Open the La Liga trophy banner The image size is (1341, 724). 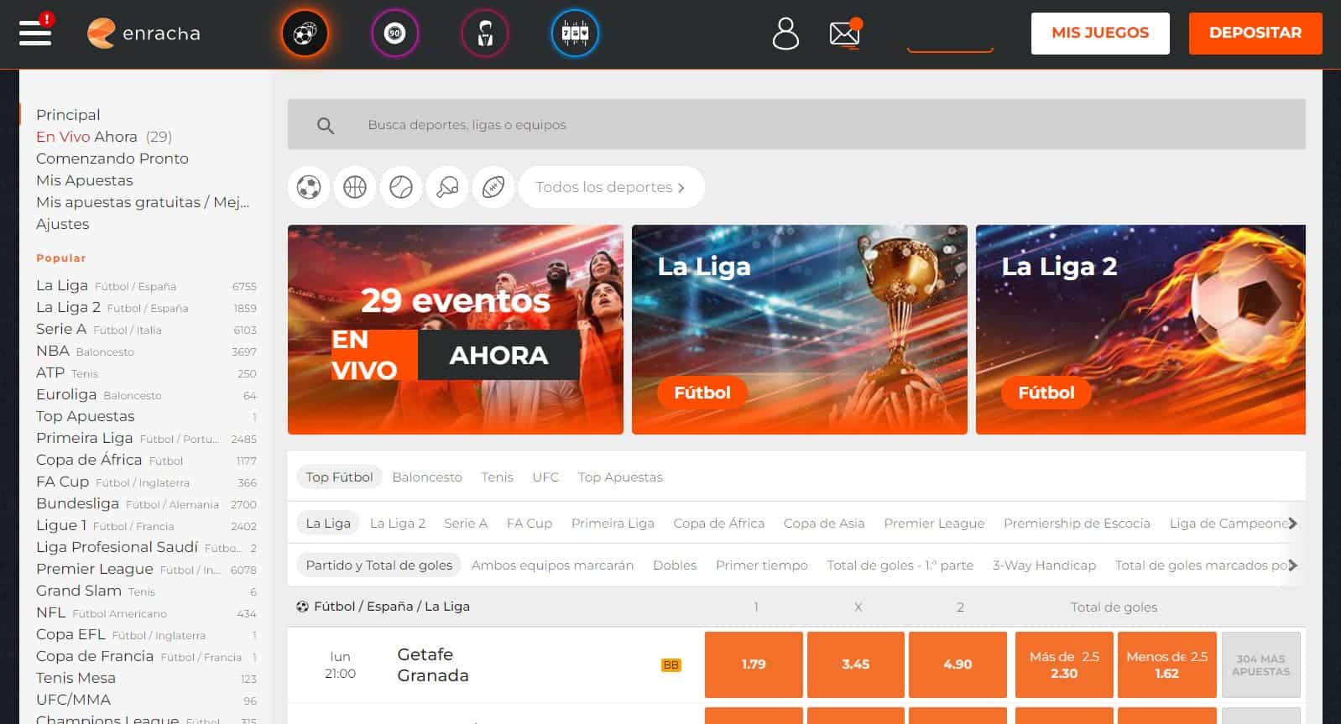[800, 329]
